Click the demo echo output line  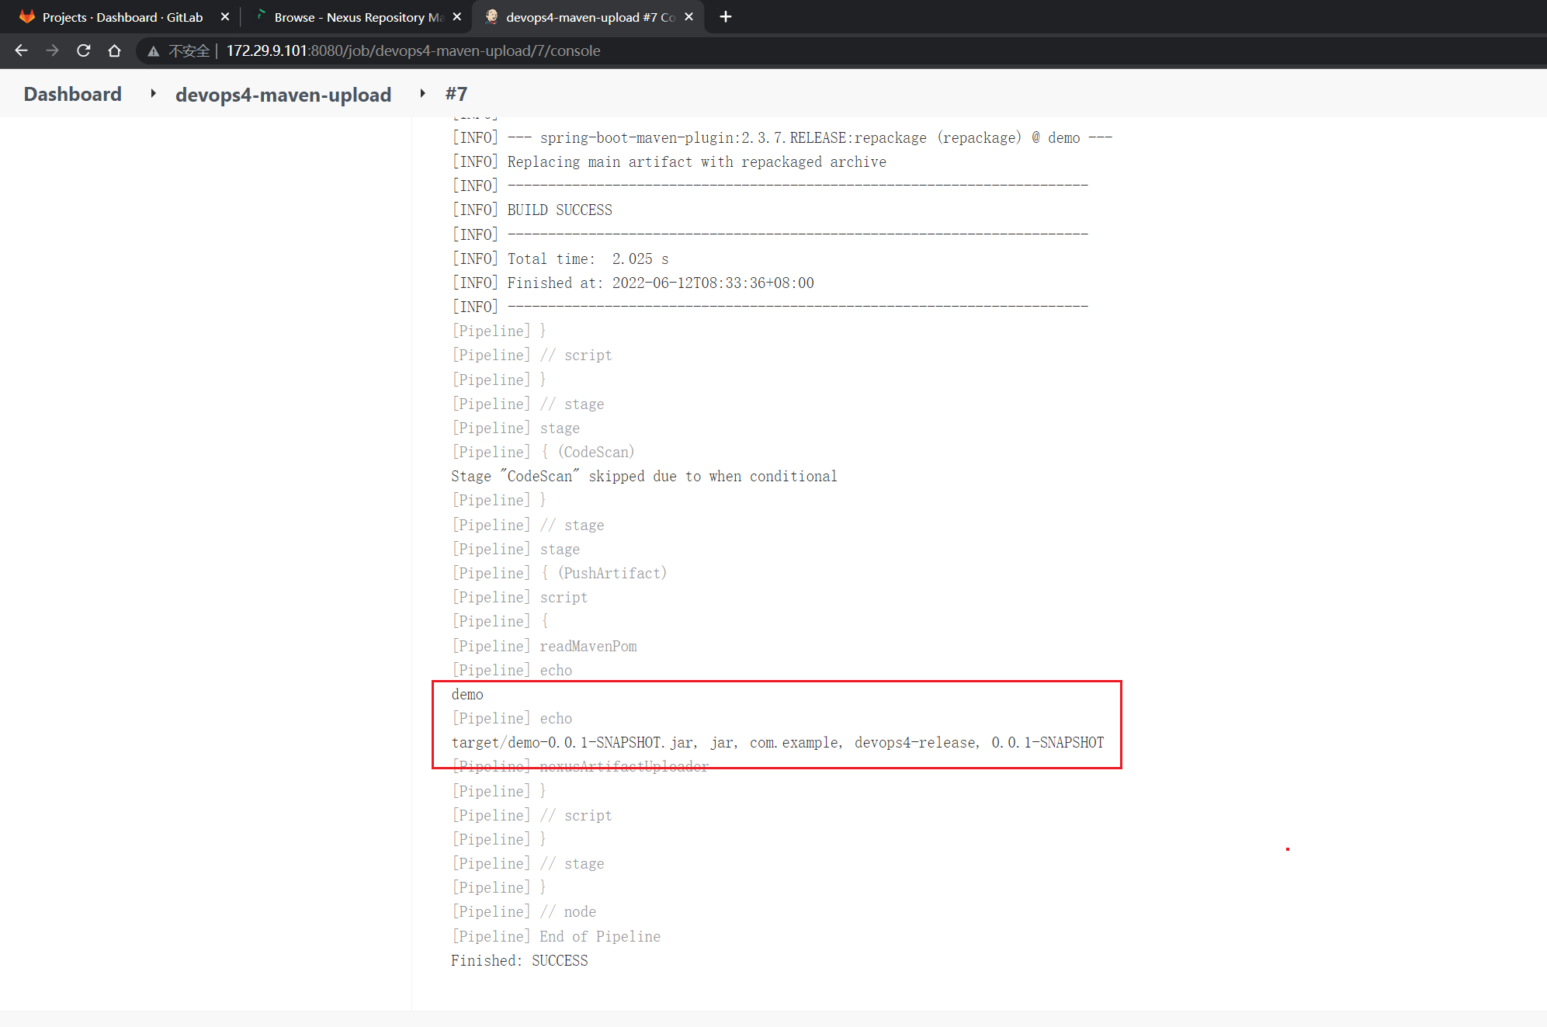pyautogui.click(x=467, y=694)
